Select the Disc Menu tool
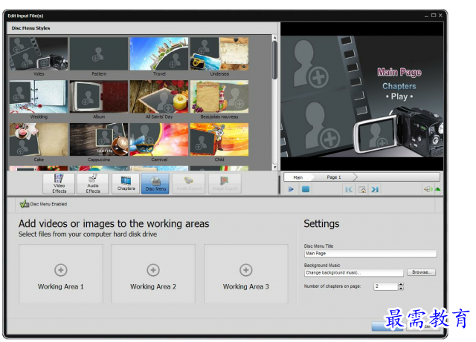Viewport: 476px width, 342px height. 155,183
